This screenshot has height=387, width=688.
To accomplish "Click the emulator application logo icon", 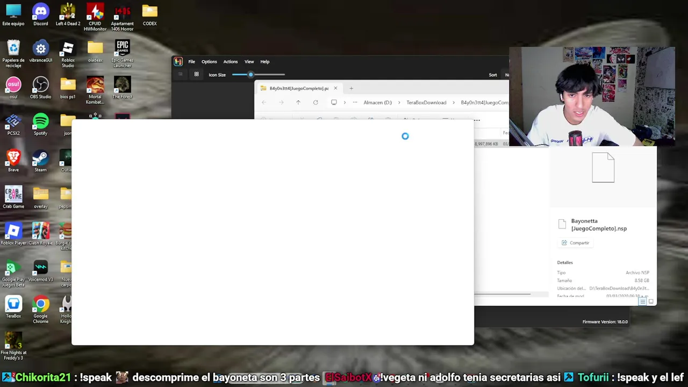I will click(178, 61).
